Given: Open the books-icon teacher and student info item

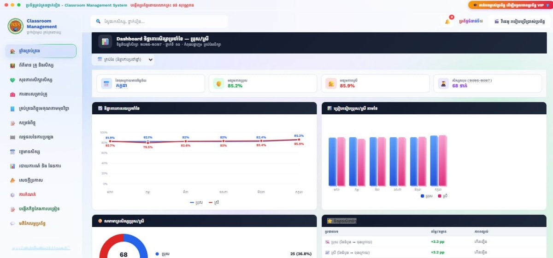Looking at the screenshot, I should (41, 65).
